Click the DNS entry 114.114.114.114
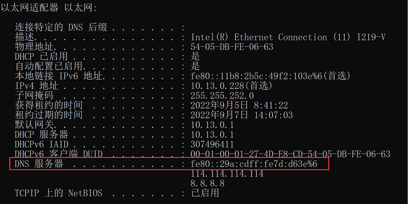 [227, 174]
